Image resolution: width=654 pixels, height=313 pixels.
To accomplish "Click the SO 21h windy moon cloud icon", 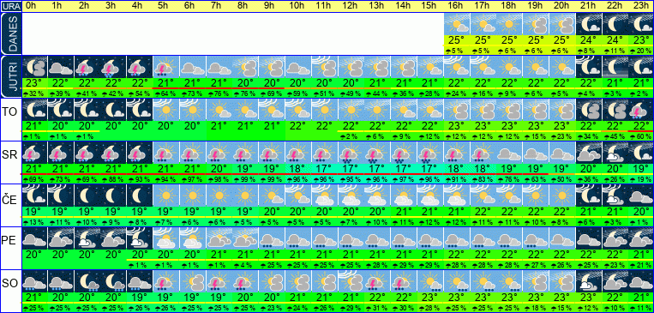I will 590,281.
